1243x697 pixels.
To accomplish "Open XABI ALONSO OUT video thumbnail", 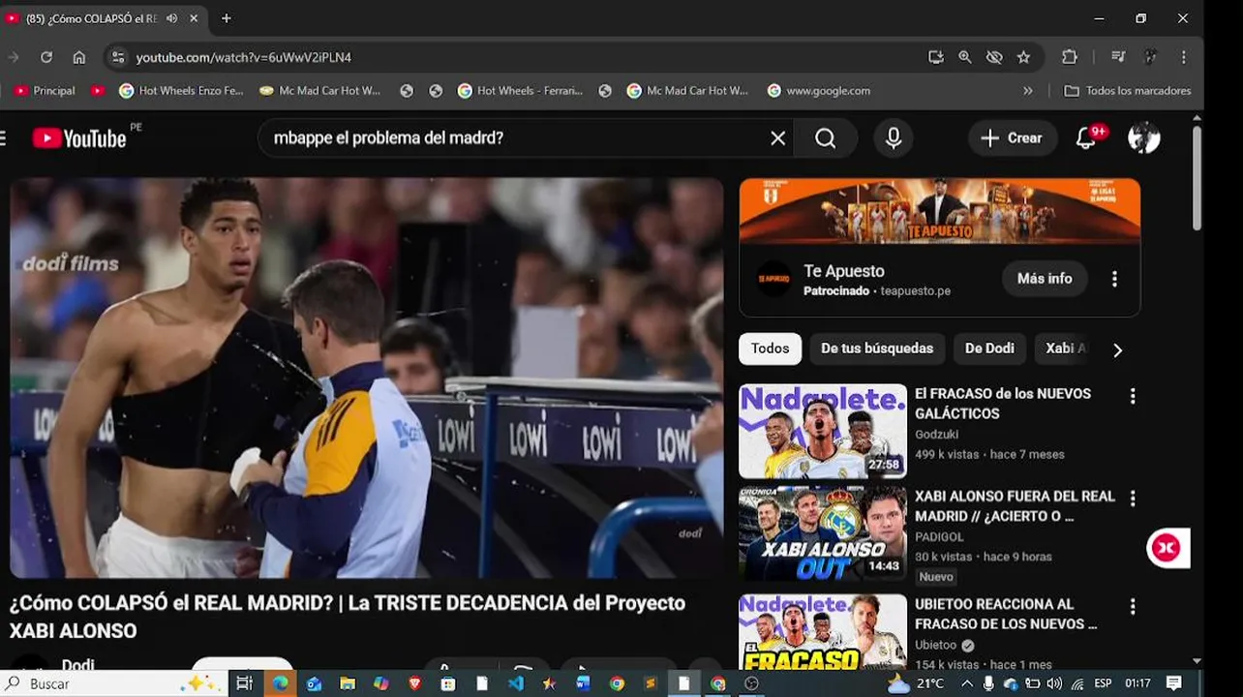I will (823, 533).
